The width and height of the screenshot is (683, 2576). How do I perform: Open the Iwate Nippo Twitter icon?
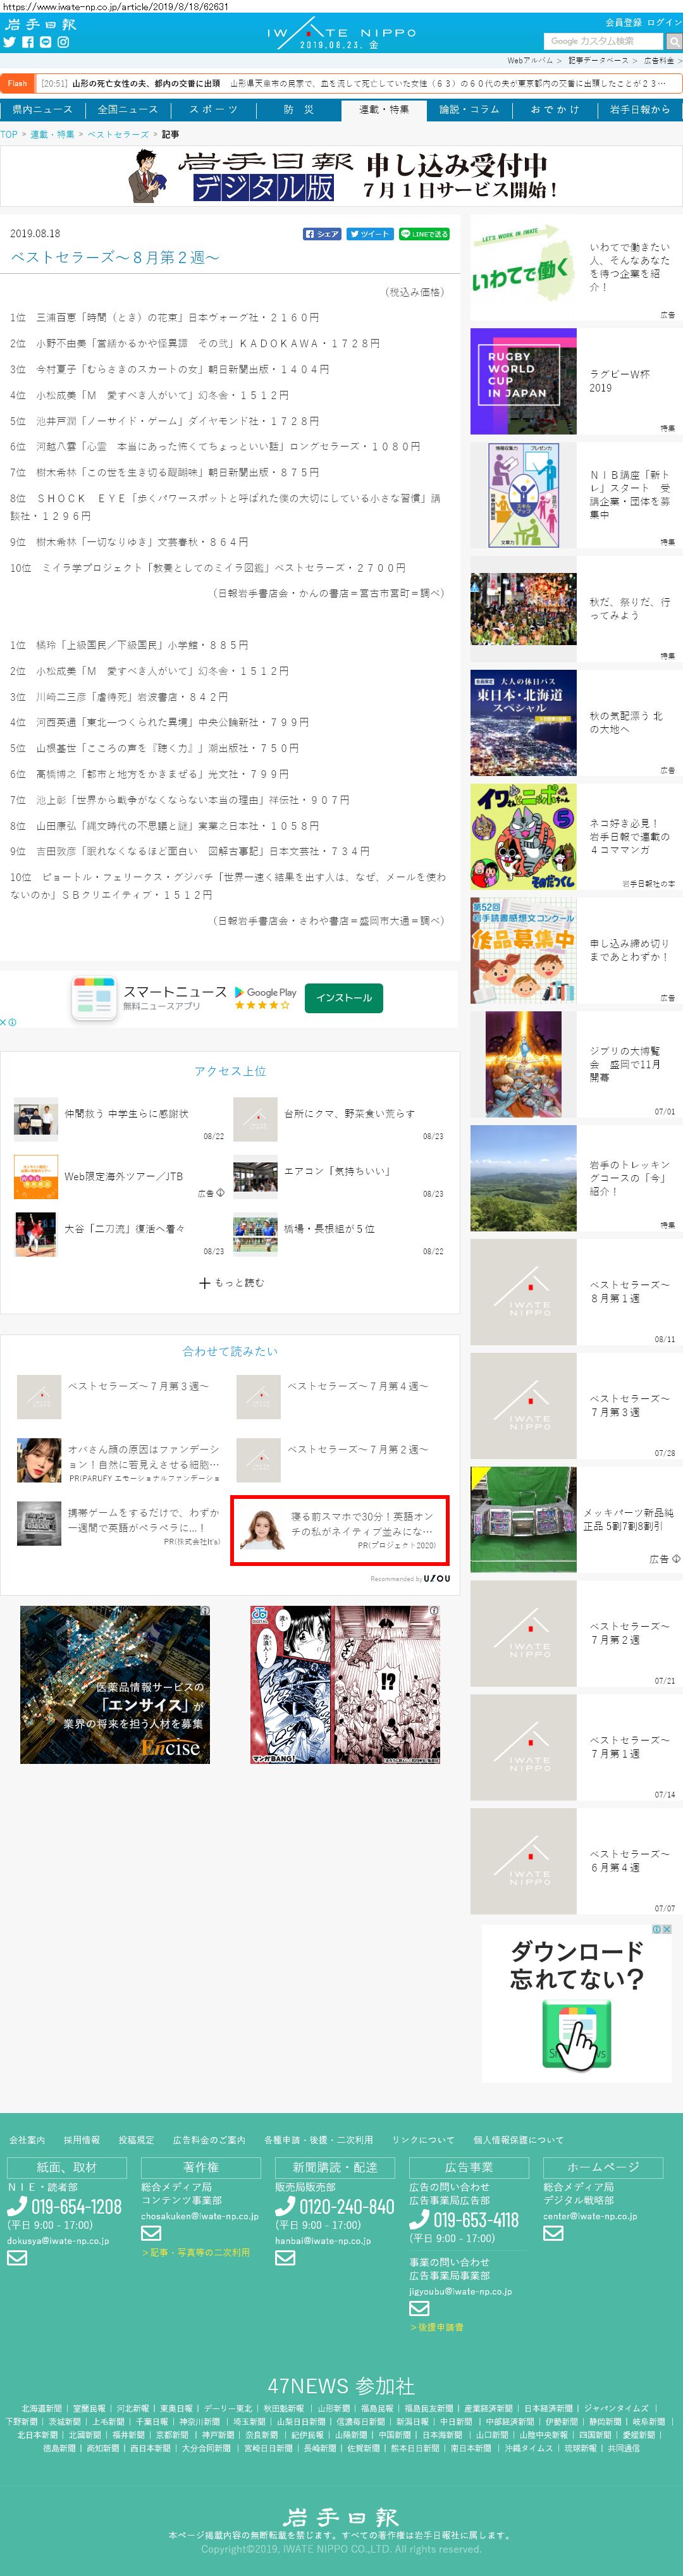(9, 42)
